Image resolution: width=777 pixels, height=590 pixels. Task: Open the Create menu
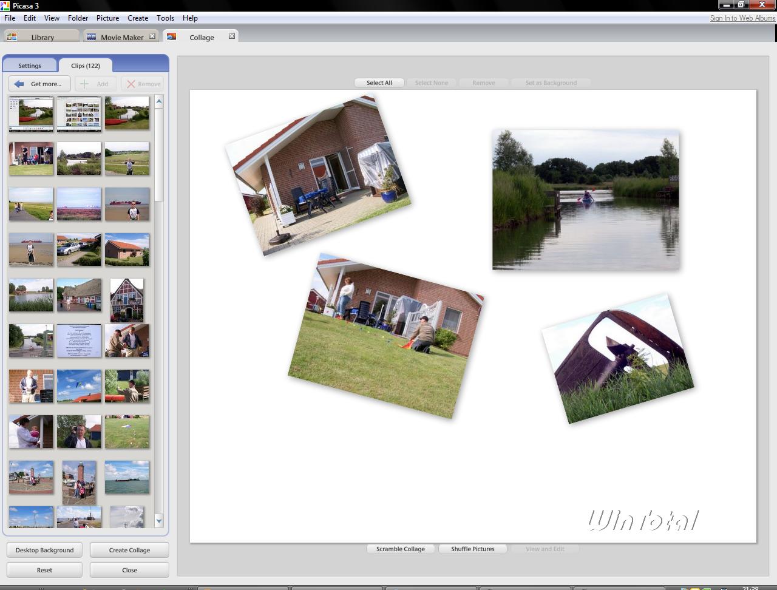click(138, 18)
